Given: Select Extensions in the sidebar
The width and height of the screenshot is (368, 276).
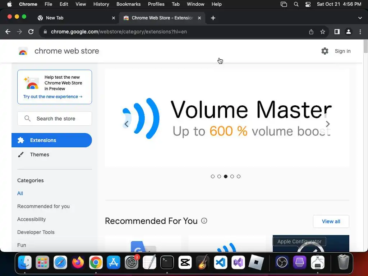Looking at the screenshot, I should point(52,140).
